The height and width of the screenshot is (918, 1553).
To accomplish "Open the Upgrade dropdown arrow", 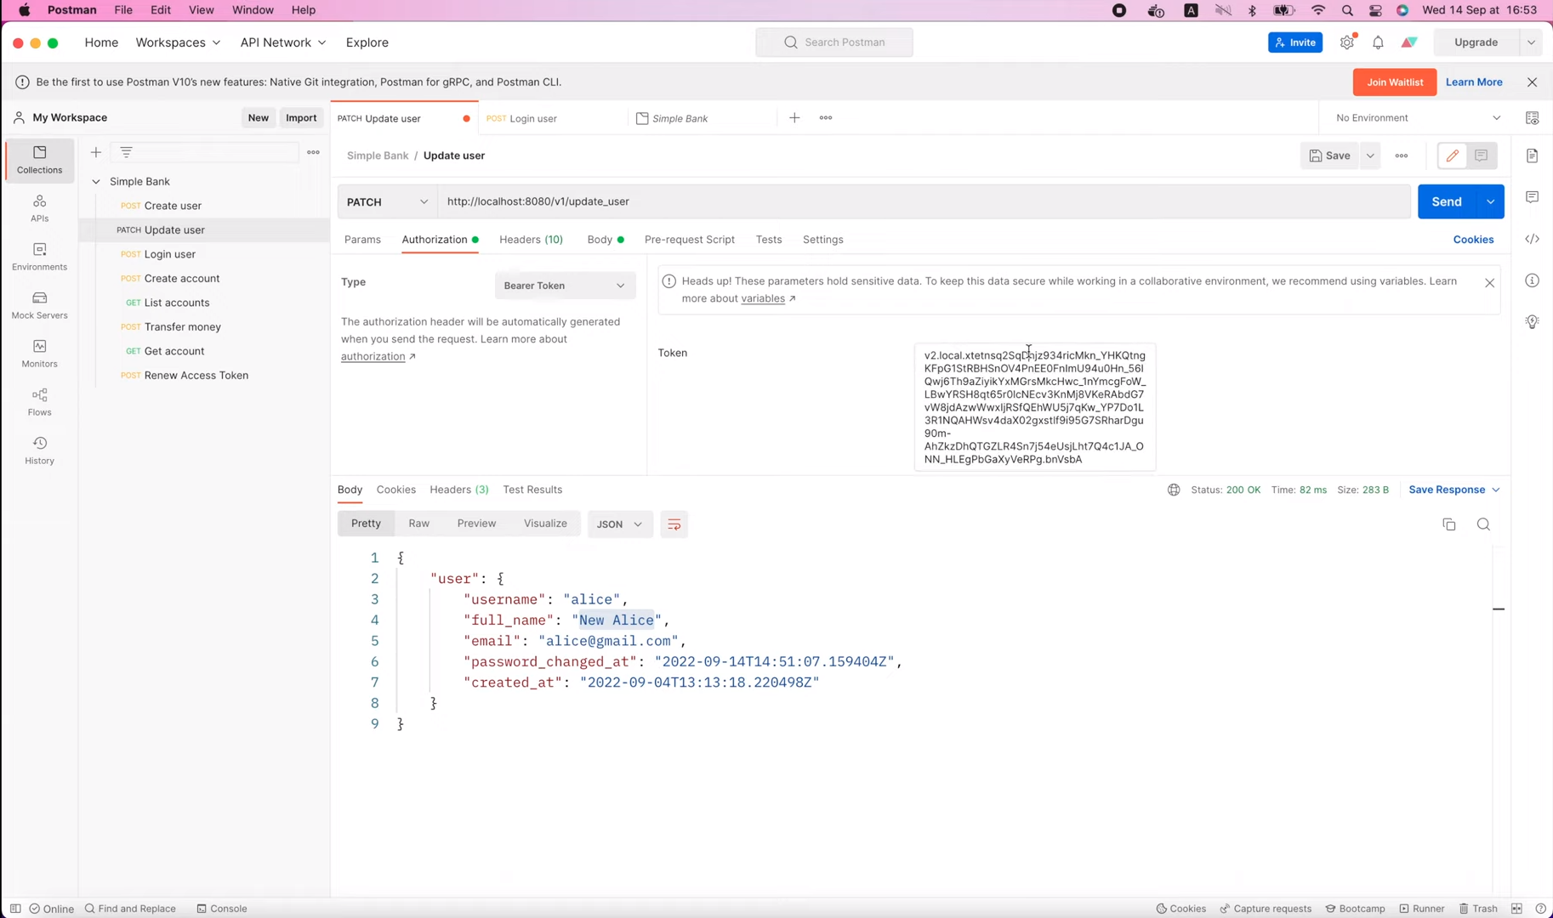I will [1531, 42].
